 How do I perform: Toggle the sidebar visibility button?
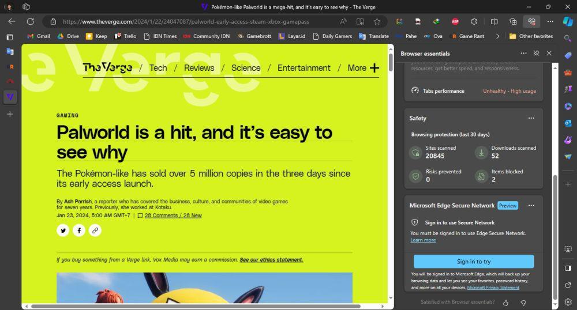tap(568, 268)
